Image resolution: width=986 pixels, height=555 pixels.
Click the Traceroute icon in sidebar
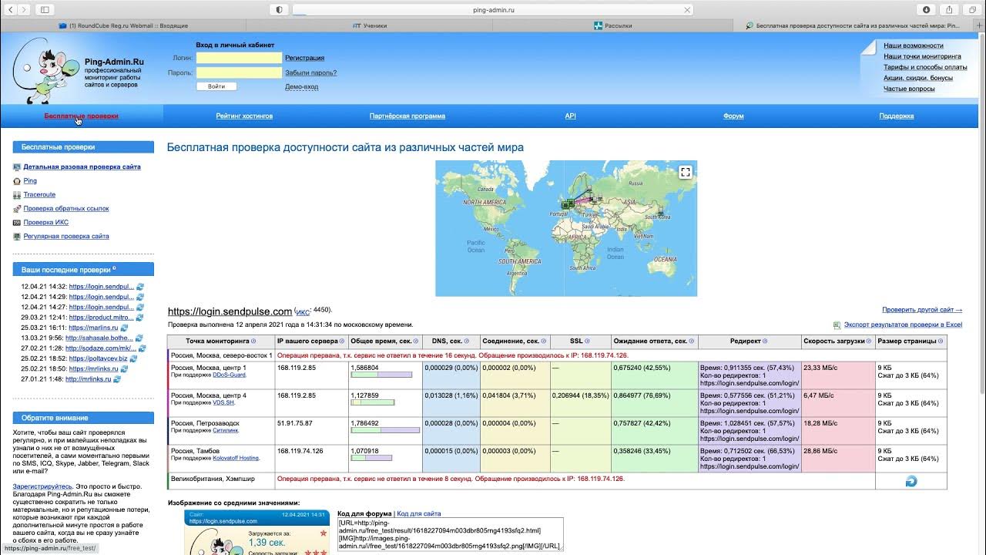point(17,194)
